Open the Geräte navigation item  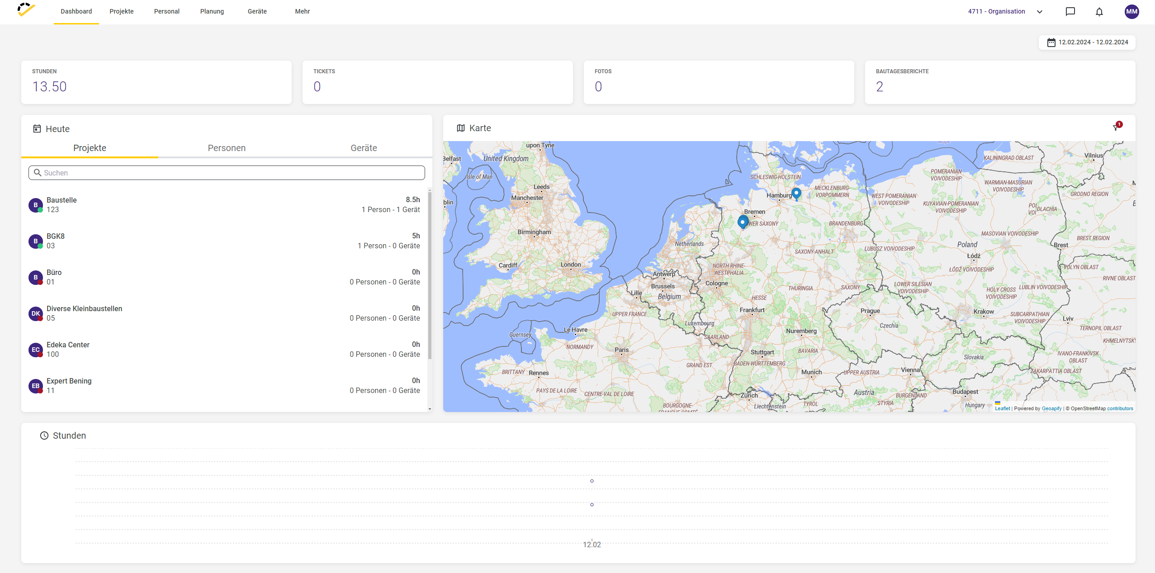point(257,12)
